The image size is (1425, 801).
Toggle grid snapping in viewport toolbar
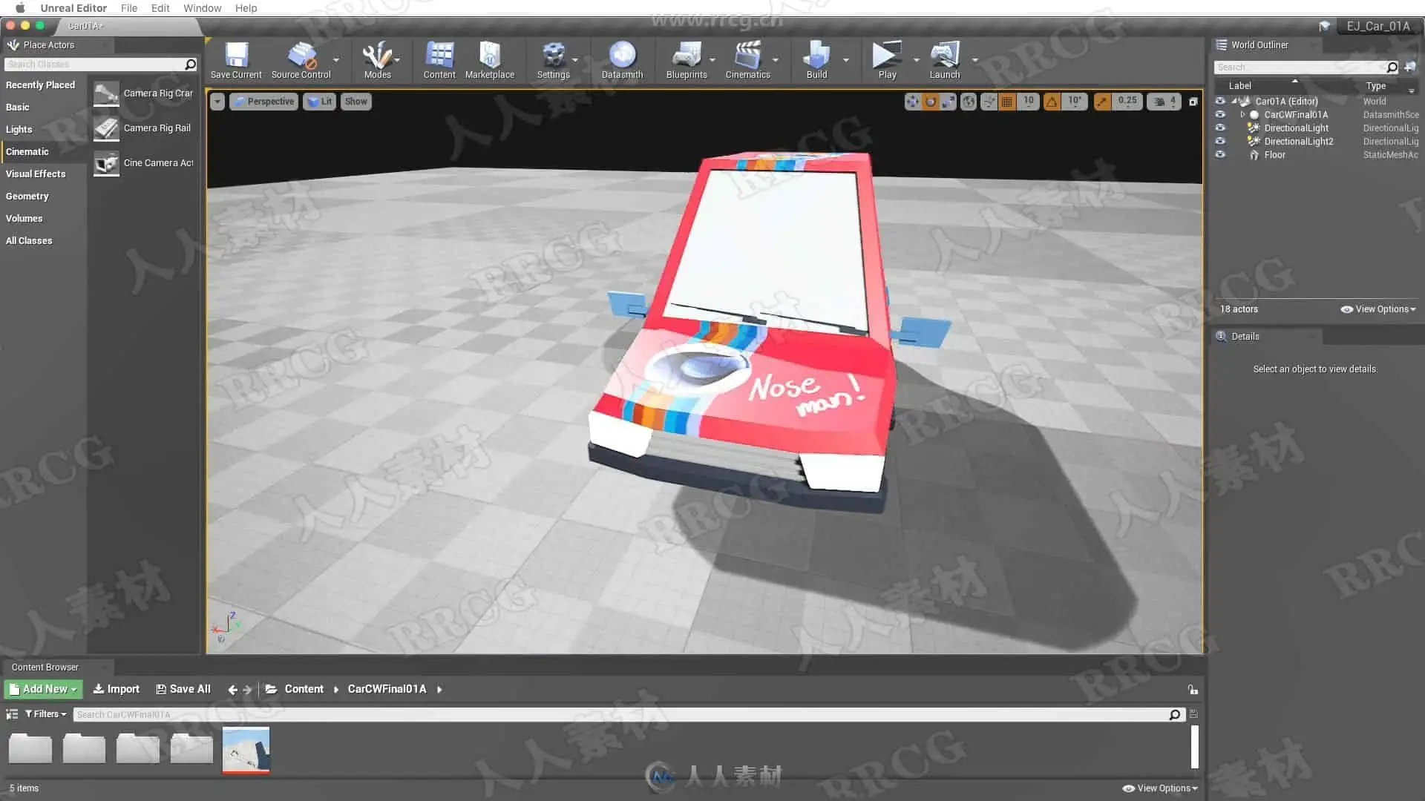[1007, 102]
